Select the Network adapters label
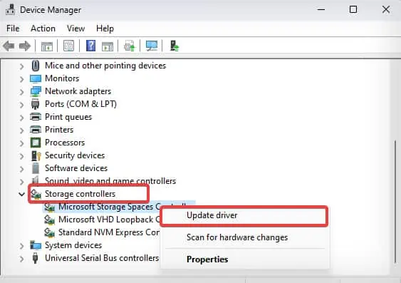 [x=78, y=91]
